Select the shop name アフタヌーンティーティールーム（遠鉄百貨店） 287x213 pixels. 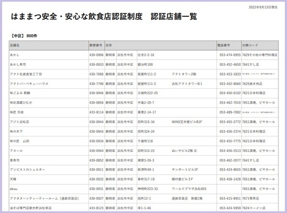(44, 198)
